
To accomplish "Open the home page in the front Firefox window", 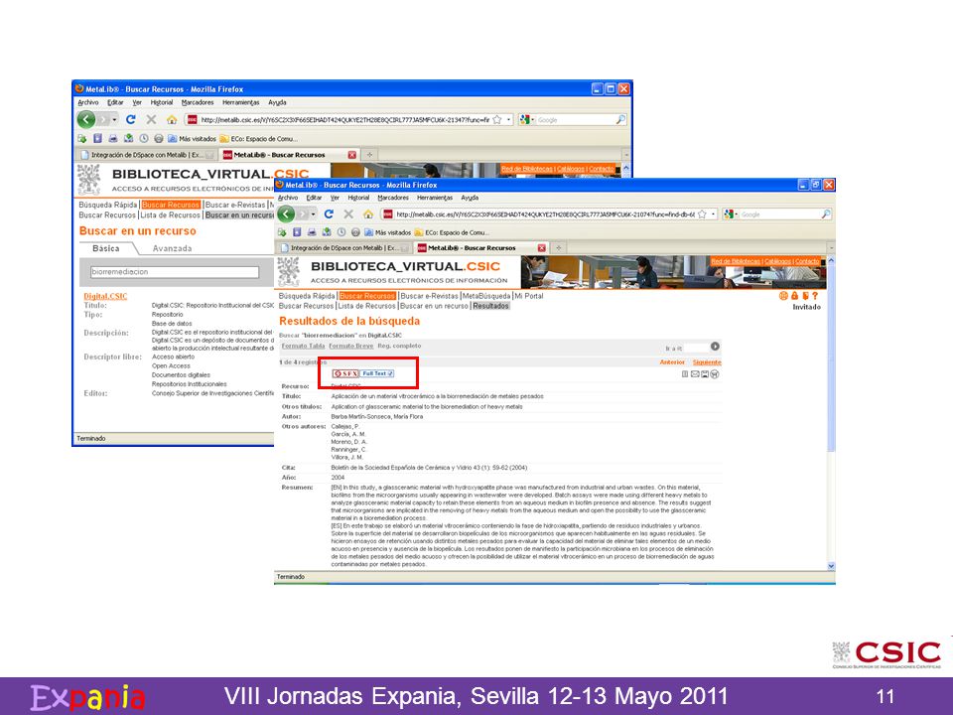I will tap(367, 214).
